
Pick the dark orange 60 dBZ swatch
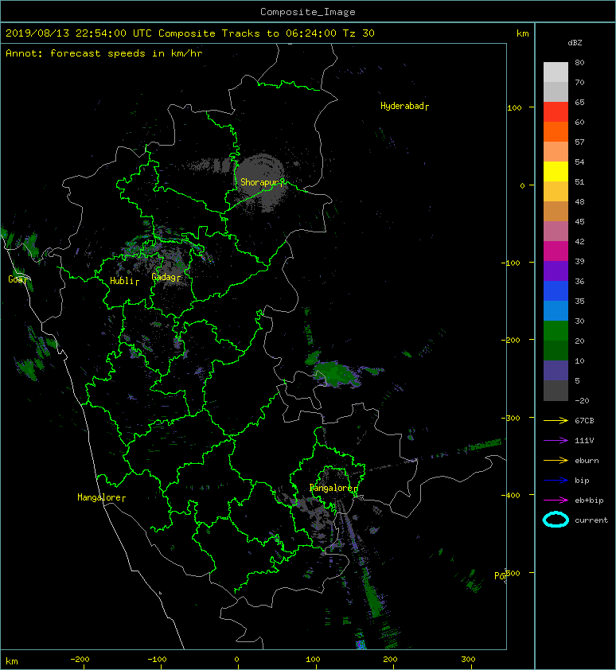click(x=556, y=131)
